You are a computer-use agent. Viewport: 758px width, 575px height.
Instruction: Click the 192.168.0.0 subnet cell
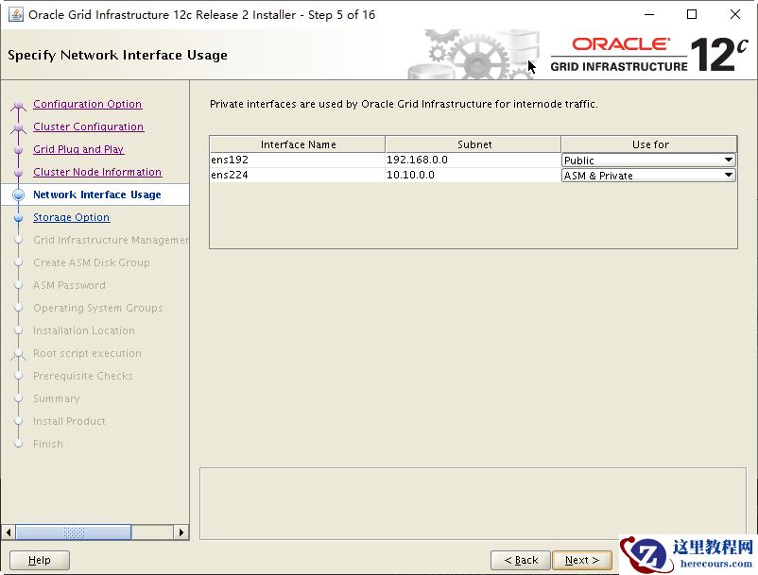pyautogui.click(x=474, y=160)
